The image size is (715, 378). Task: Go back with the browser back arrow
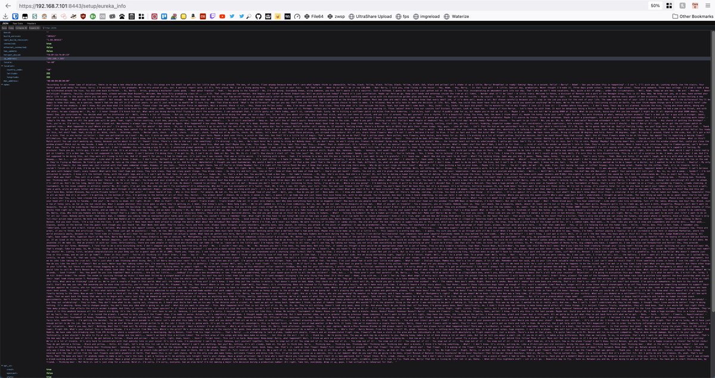(8, 6)
